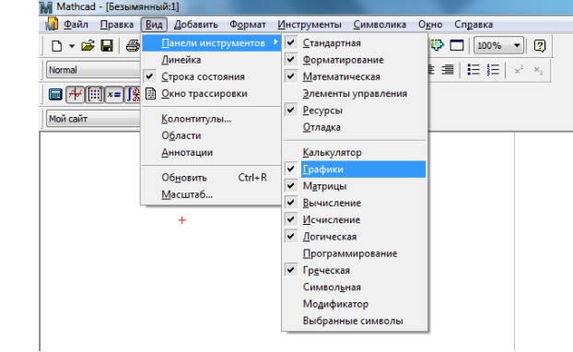The height and width of the screenshot is (352, 573).
Task: Close the open Вид menu
Action: click(x=154, y=25)
